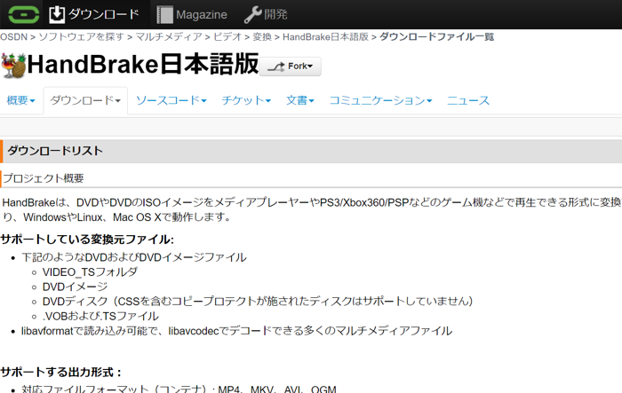622x393 pixels.
Task: Open the ニュース tab
Action: click(468, 100)
